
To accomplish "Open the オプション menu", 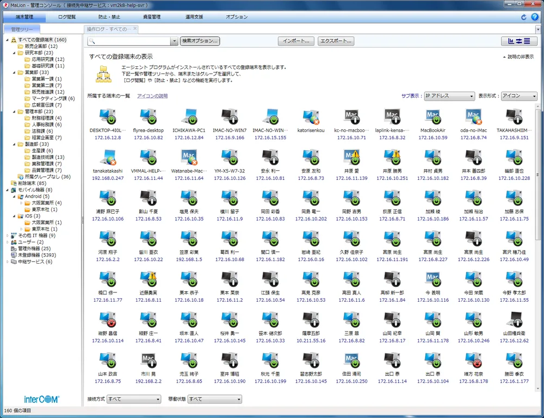I will 237,17.
